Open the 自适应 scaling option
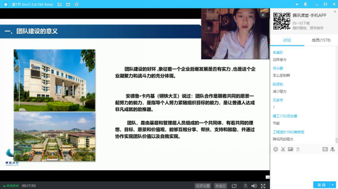This screenshot has height=189, width=338. point(221,186)
